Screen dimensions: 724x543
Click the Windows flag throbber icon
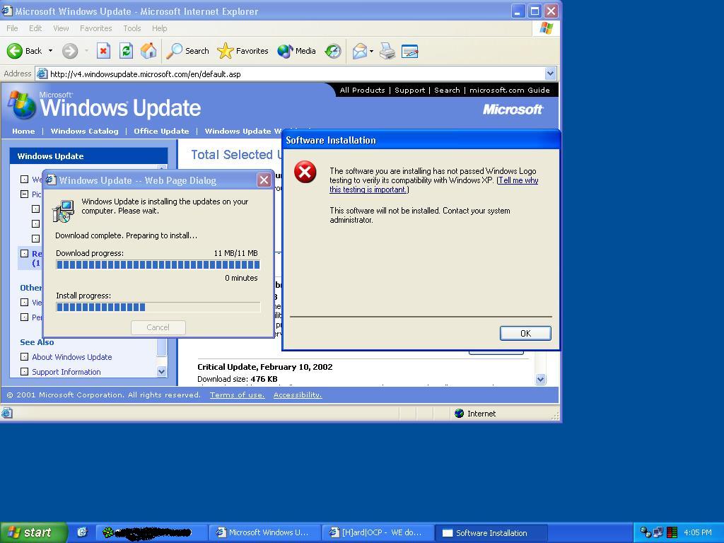tap(547, 28)
